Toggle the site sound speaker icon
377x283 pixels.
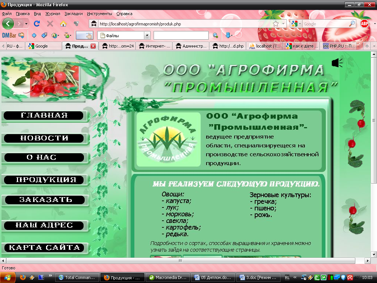pos(337,63)
